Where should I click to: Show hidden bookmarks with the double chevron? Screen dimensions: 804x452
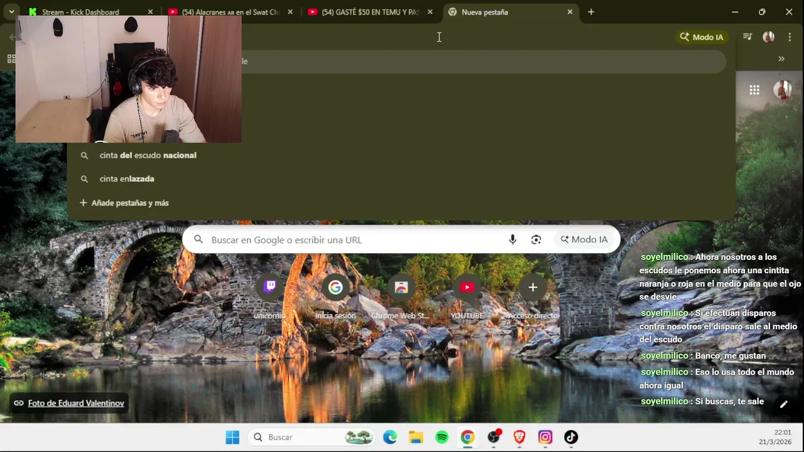point(781,58)
